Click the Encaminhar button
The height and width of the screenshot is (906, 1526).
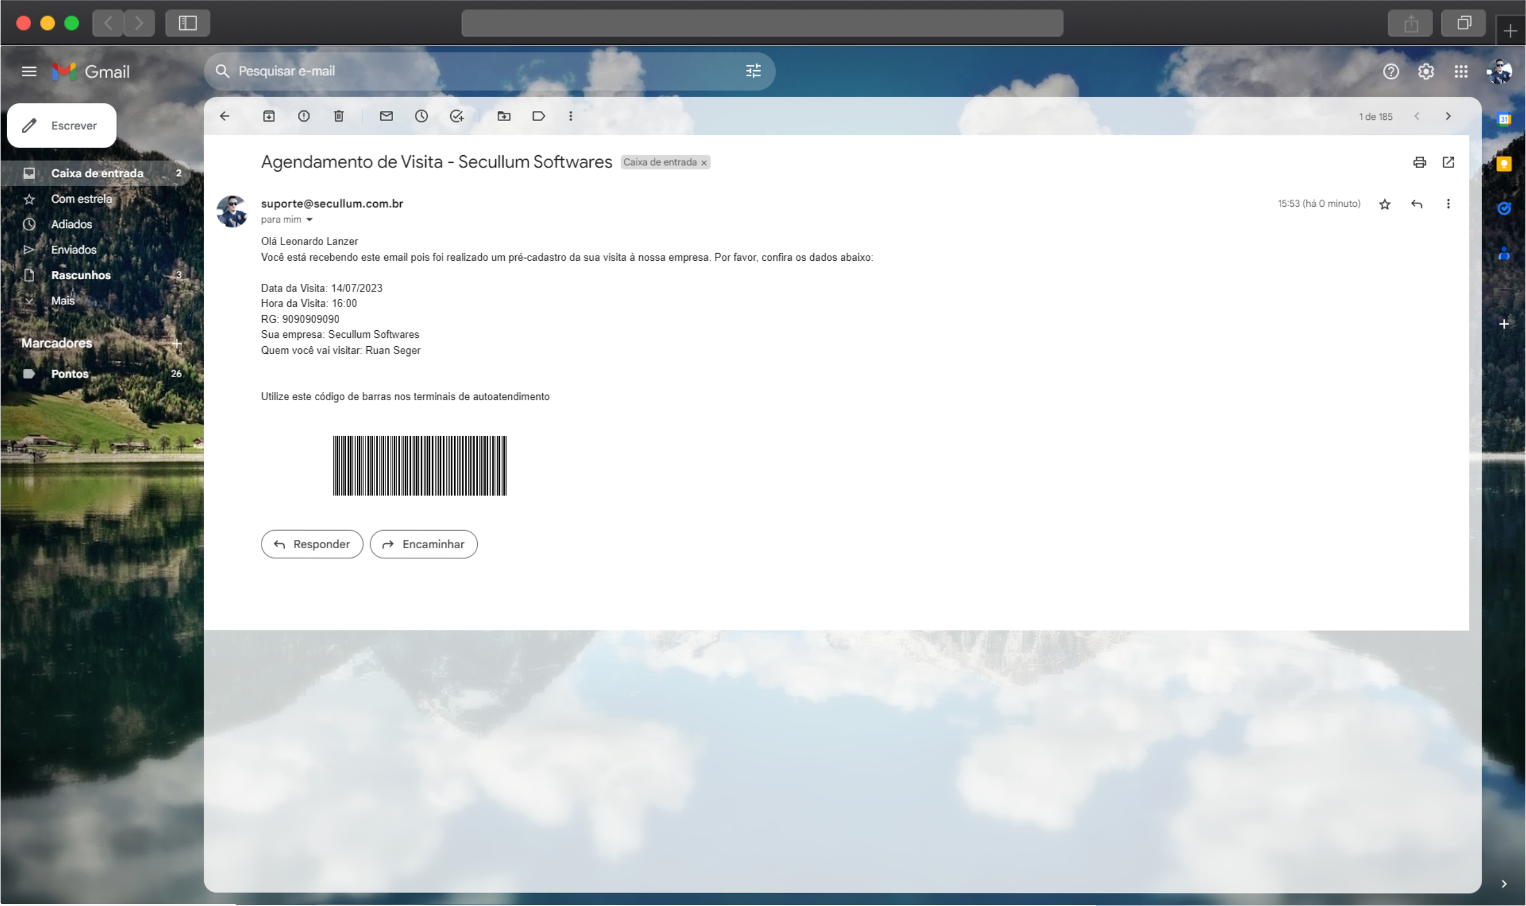tap(424, 544)
